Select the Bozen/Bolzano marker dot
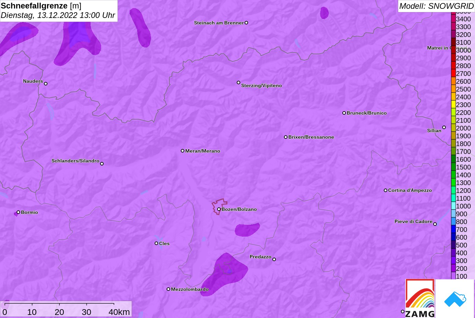This screenshot has height=318, width=475. point(219,209)
